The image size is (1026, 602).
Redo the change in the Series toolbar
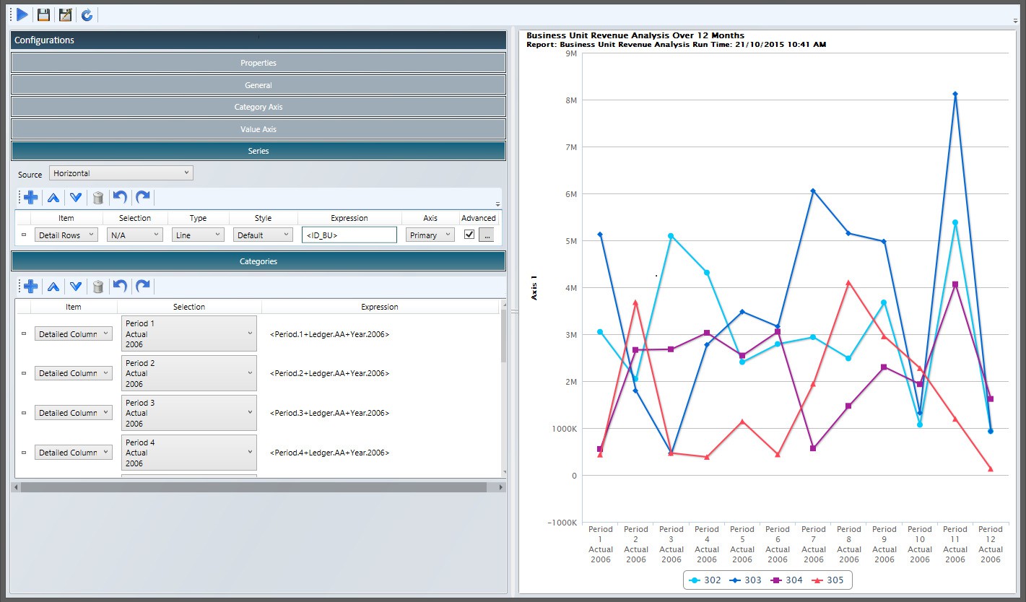(x=143, y=198)
